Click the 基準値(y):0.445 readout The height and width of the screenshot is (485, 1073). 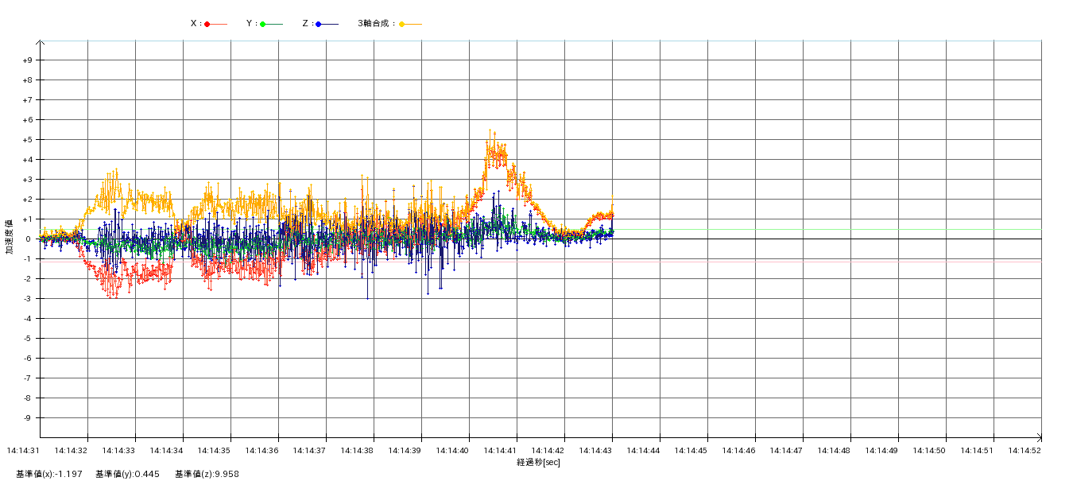click(x=127, y=474)
